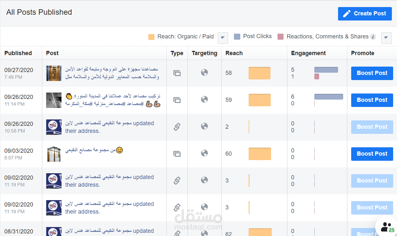
Task: Click the Reach: Organic / Paid legend label
Action: pos(186,37)
